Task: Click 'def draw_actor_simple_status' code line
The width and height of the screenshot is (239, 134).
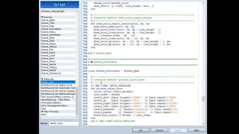Action: coord(120,24)
